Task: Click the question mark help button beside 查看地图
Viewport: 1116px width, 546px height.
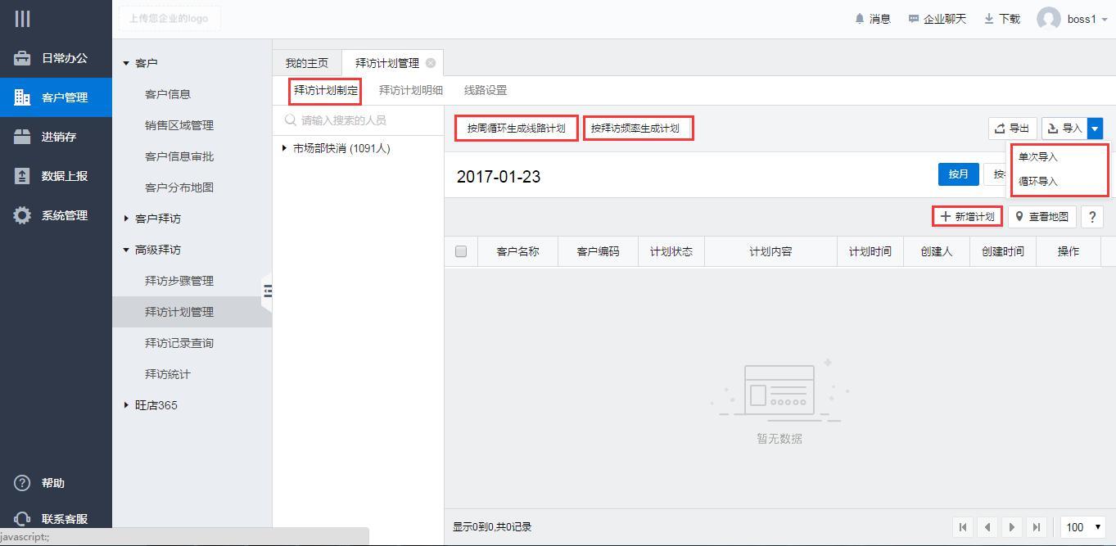Action: click(1091, 217)
